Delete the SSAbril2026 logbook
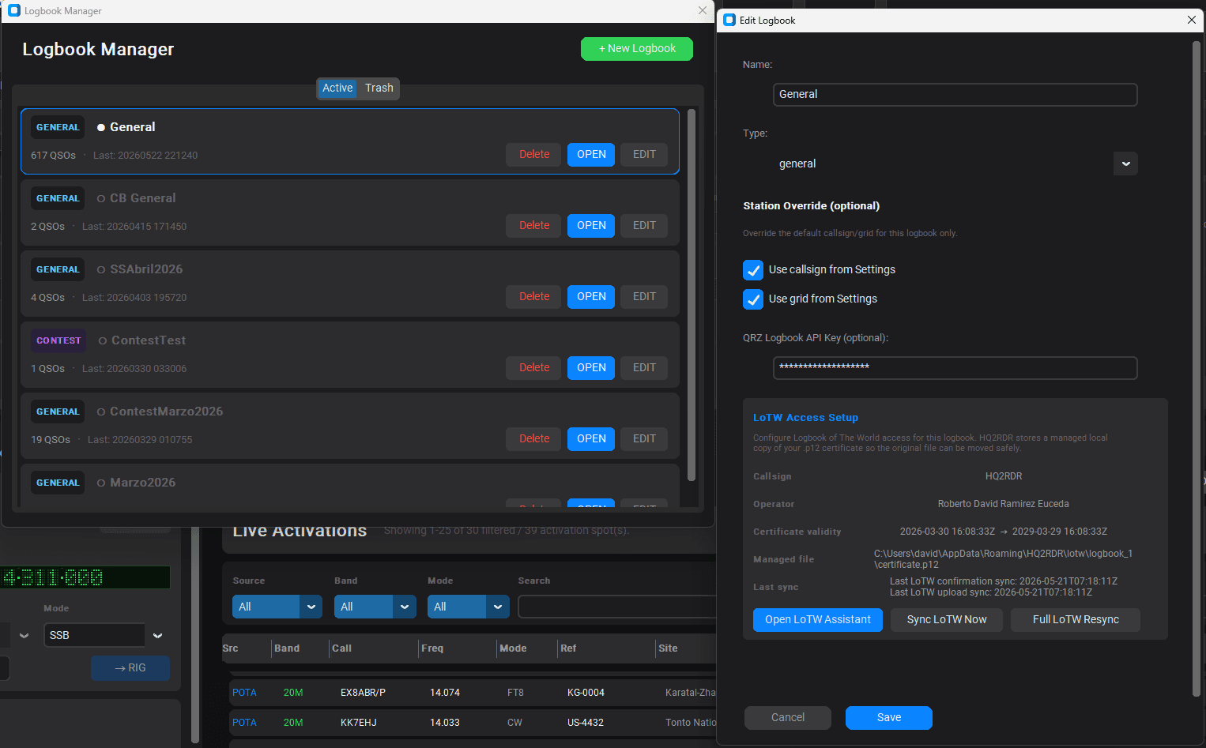 (x=534, y=297)
